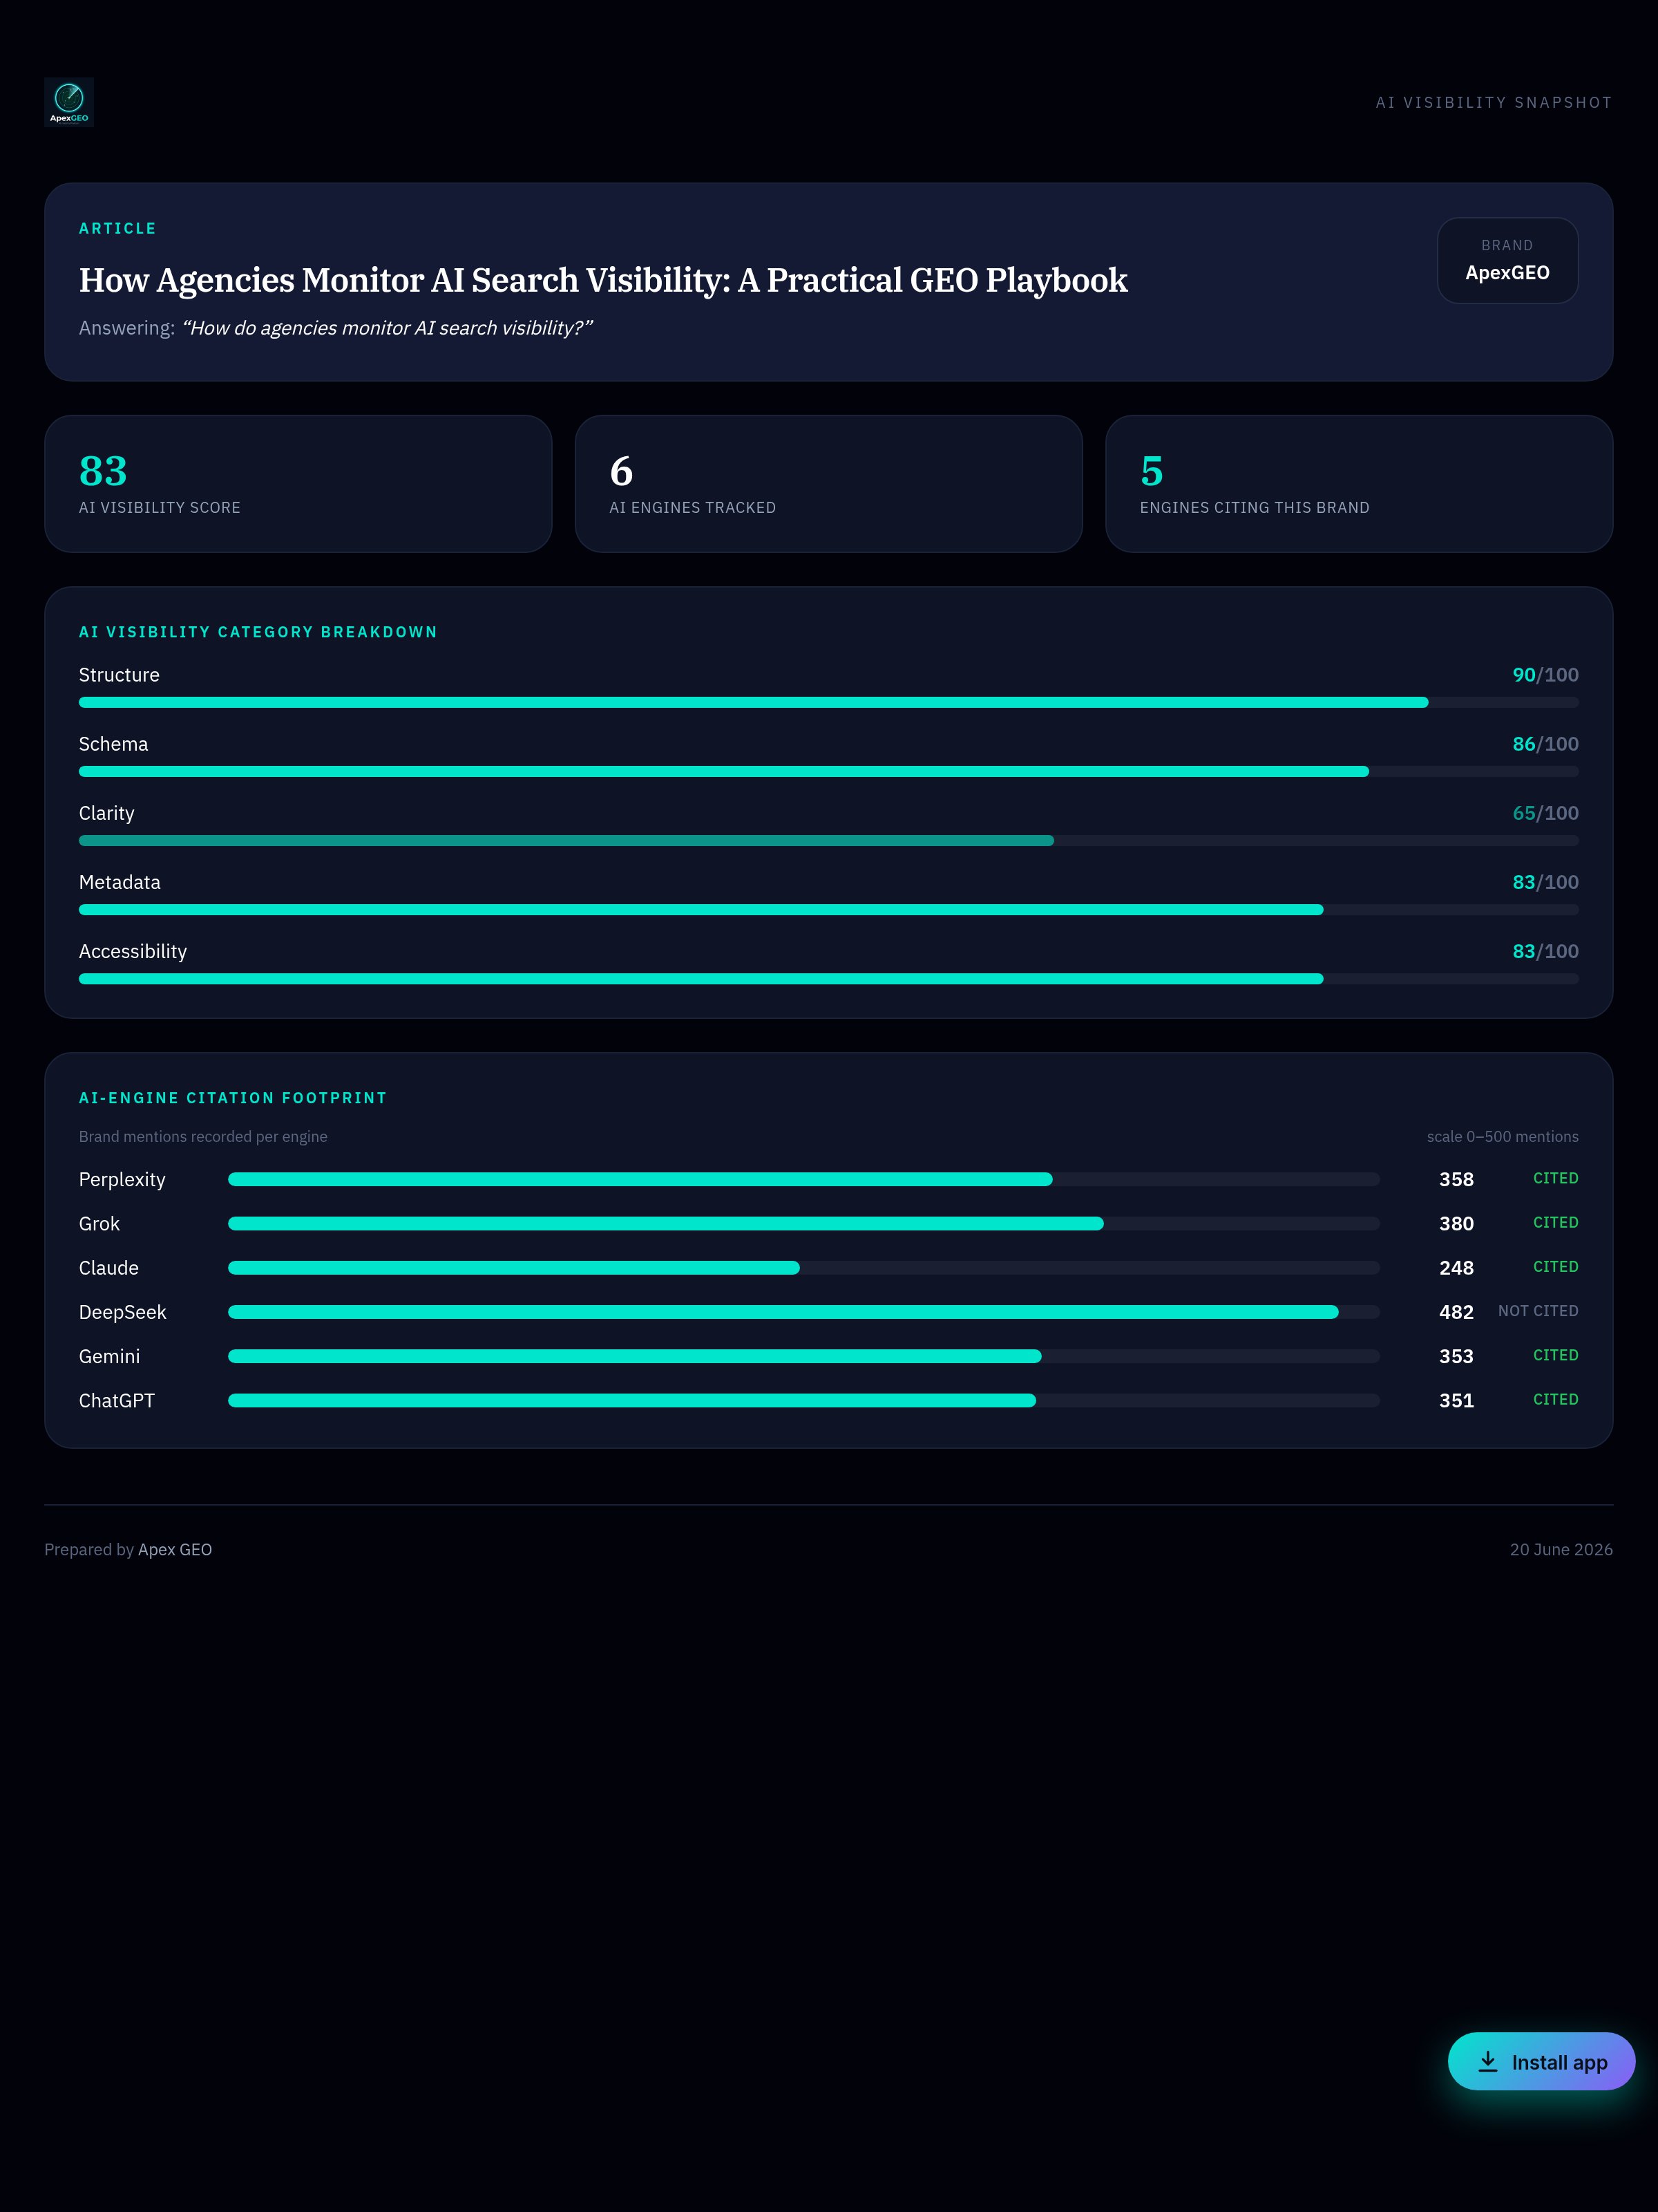Click the Gemini mentions bar

[x=803, y=1357]
